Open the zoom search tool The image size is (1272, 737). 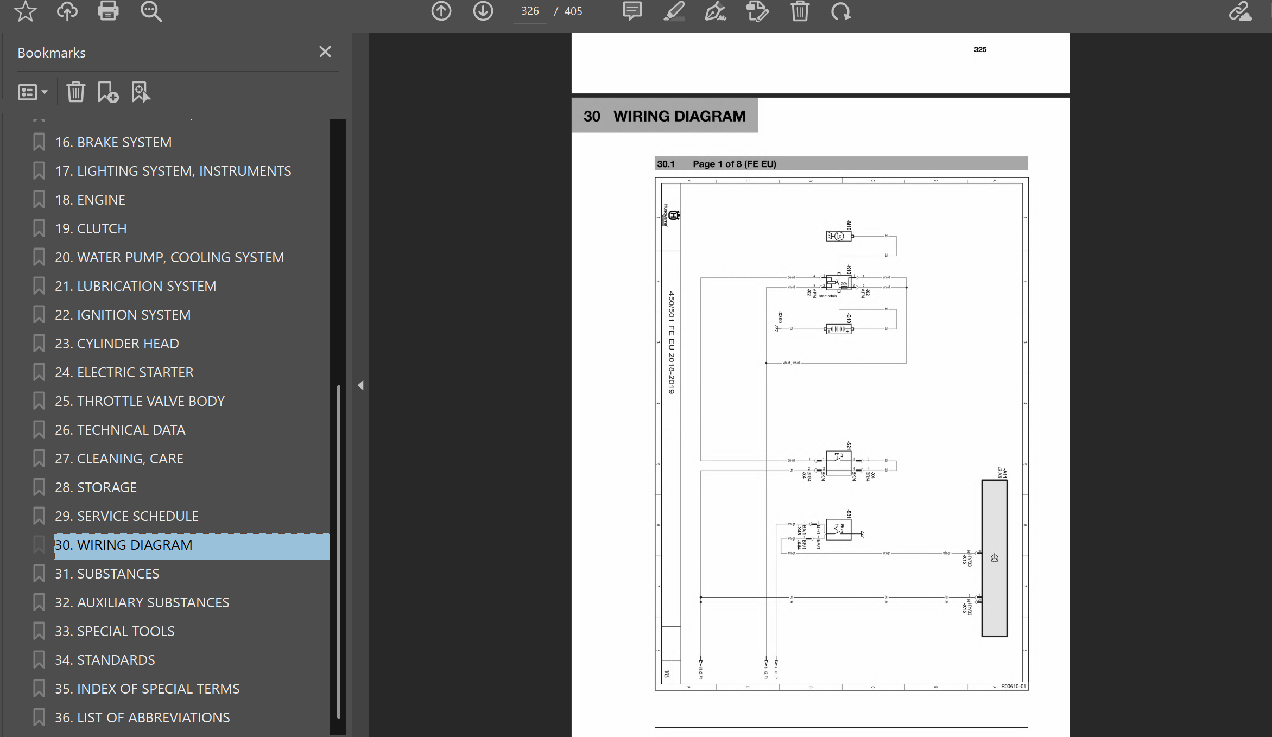(x=151, y=11)
